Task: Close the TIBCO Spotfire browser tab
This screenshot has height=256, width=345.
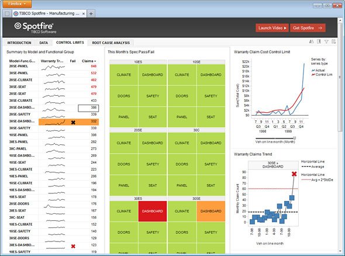Action: pos(84,13)
